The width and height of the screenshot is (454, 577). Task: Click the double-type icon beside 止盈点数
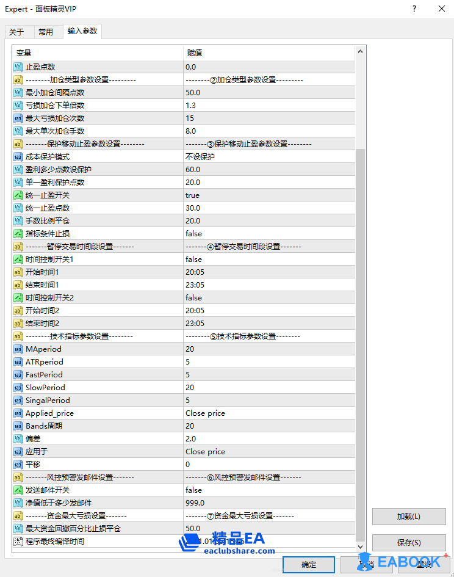point(18,67)
